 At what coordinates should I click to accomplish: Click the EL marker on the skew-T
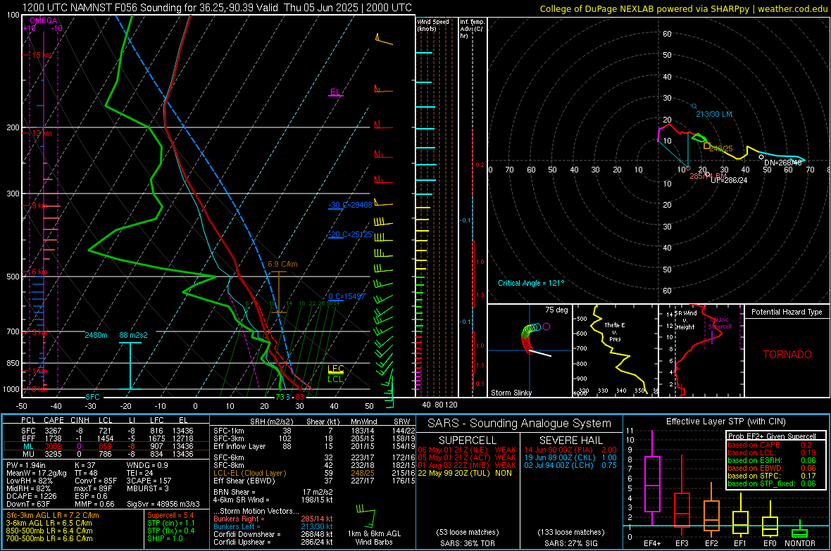pyautogui.click(x=335, y=92)
